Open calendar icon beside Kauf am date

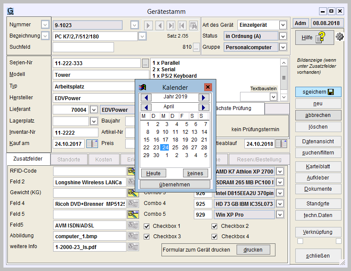(x=92, y=144)
